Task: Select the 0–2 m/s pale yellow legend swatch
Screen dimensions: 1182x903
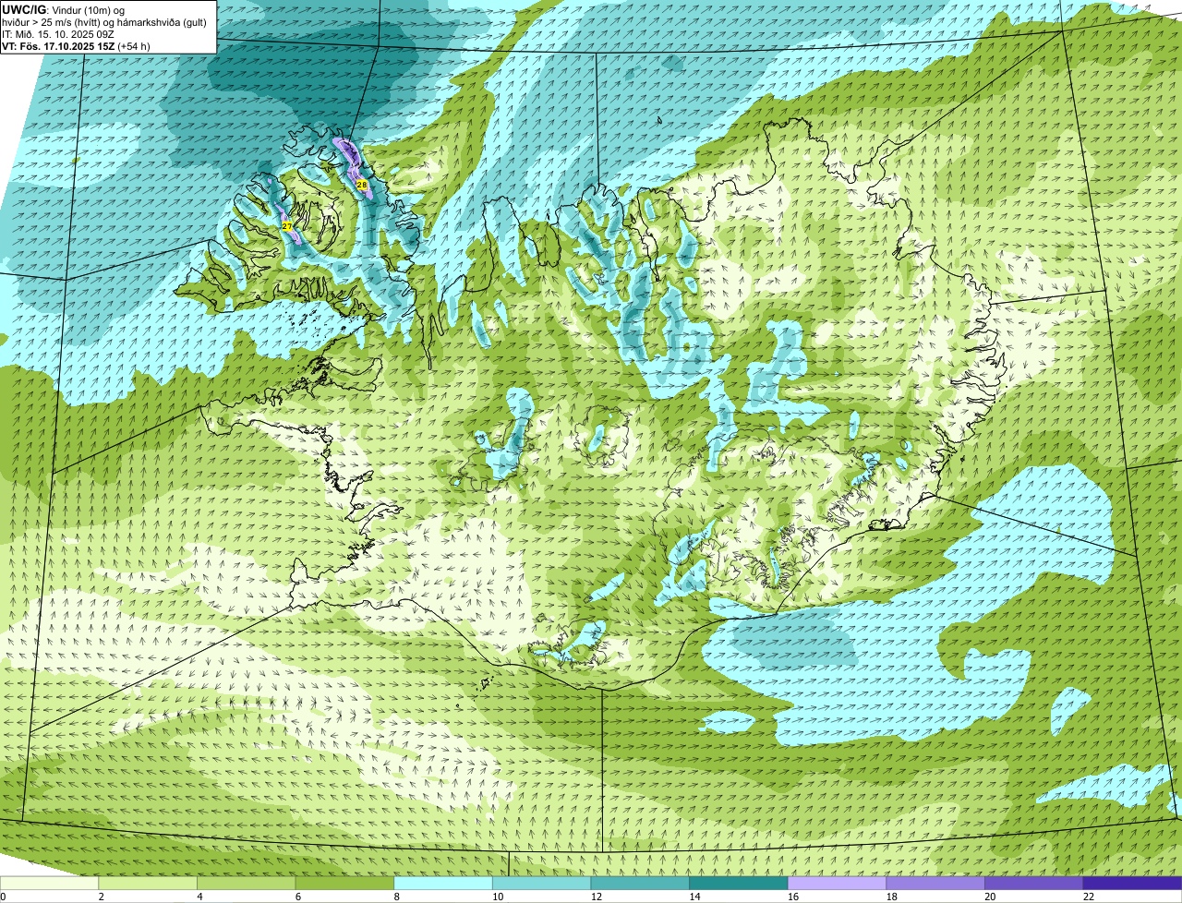Action: click(x=49, y=883)
